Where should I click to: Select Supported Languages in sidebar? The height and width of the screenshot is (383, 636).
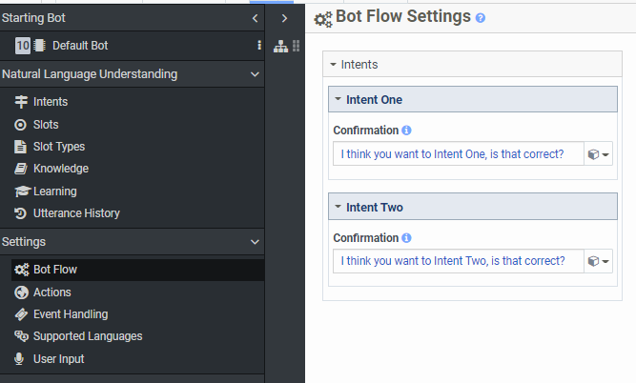pyautogui.click(x=88, y=336)
